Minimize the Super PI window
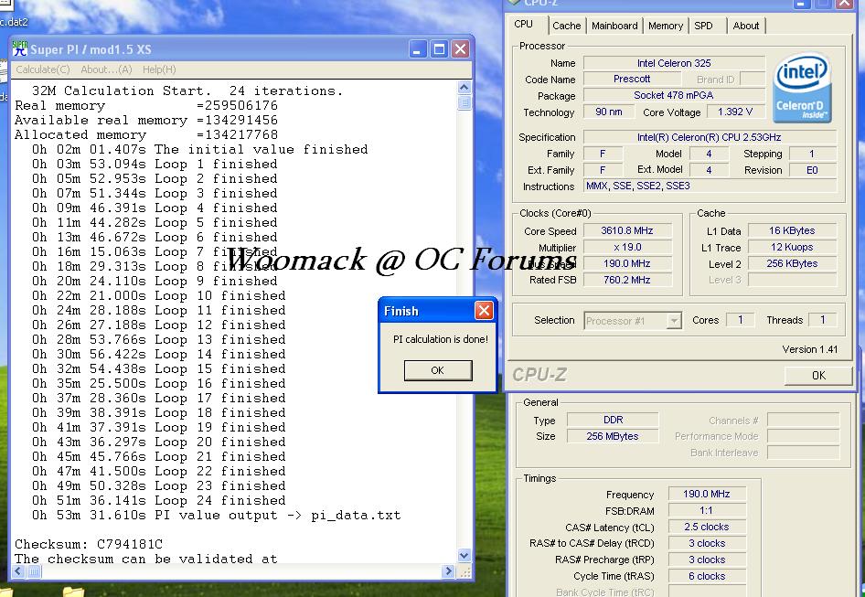Image resolution: width=865 pixels, height=597 pixels. (418, 49)
